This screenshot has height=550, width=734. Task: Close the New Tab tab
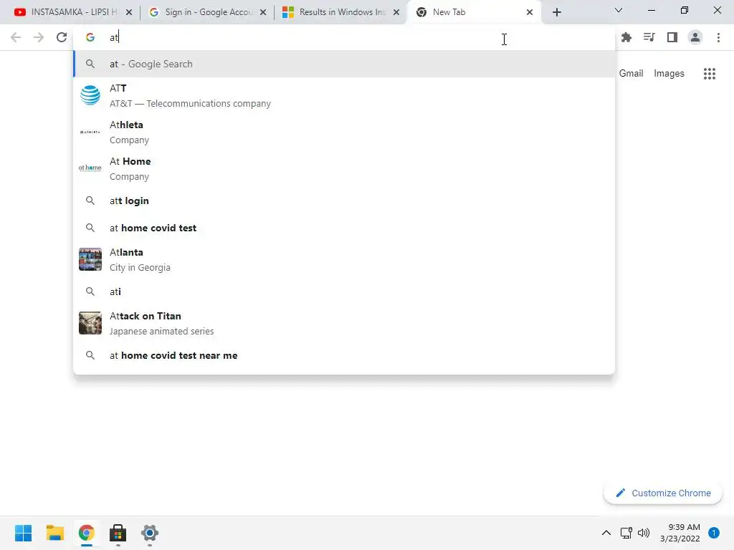tap(530, 12)
